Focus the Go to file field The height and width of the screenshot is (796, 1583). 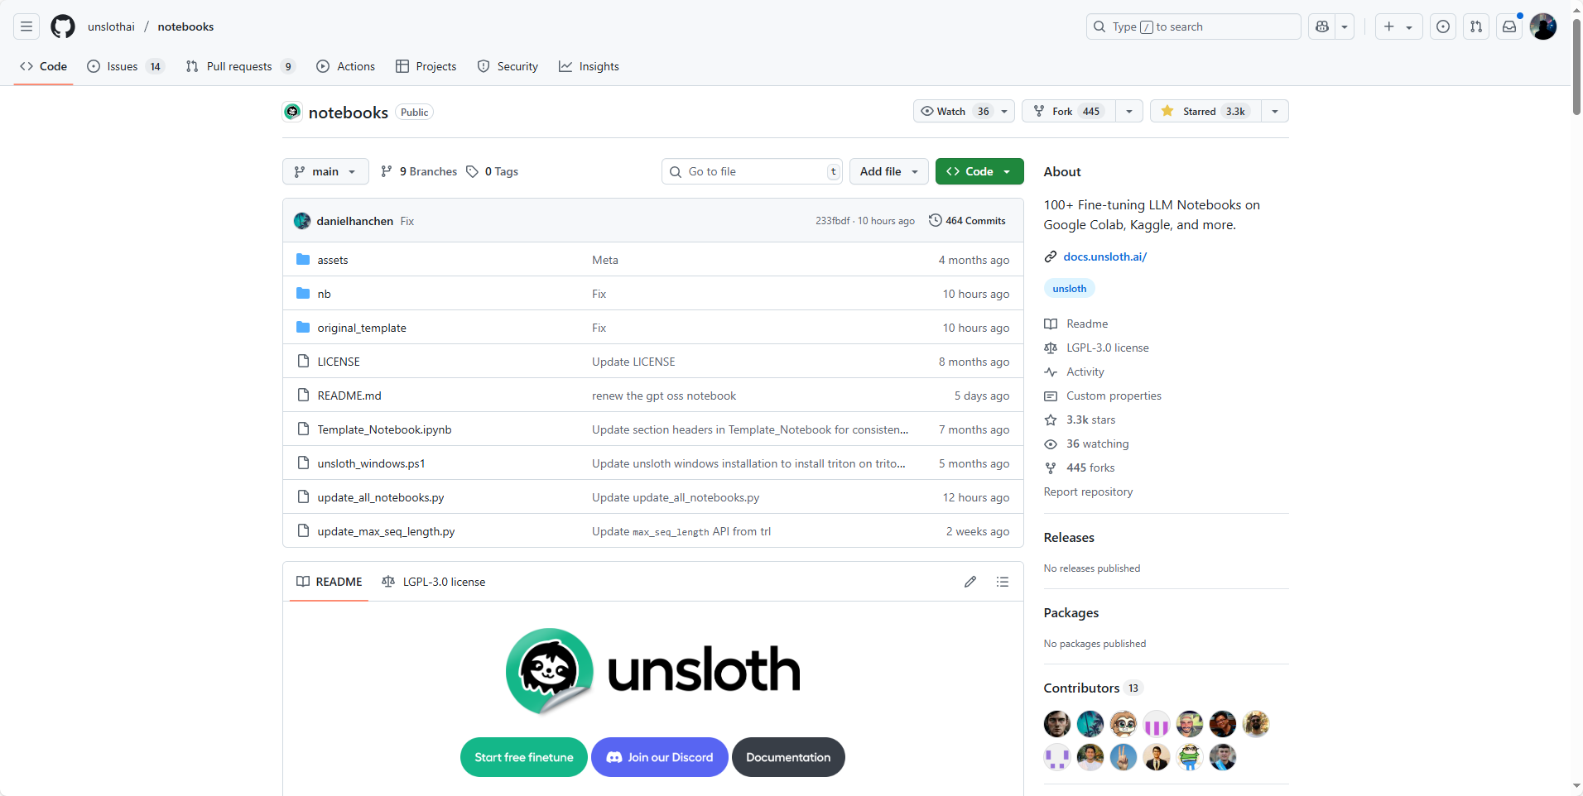pos(752,171)
